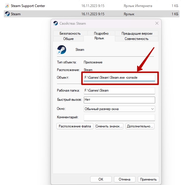Screen dimensions: 181x185
Task: Select the Steam Support Center file name
Action: (x=28, y=6)
